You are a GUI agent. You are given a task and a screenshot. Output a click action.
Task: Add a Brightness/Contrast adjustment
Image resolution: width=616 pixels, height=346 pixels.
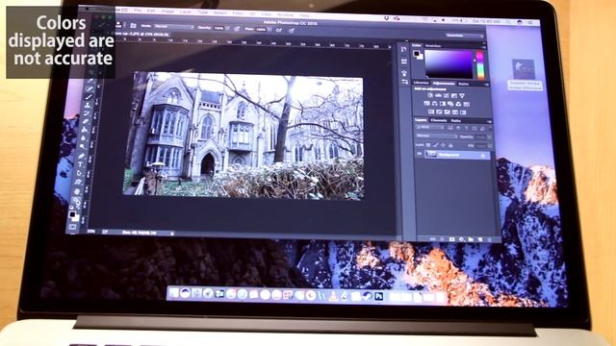[430, 95]
